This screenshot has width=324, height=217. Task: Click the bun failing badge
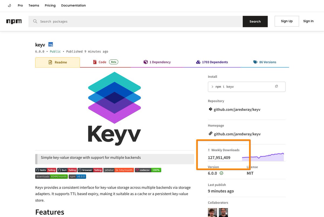pyautogui.click(x=67, y=170)
